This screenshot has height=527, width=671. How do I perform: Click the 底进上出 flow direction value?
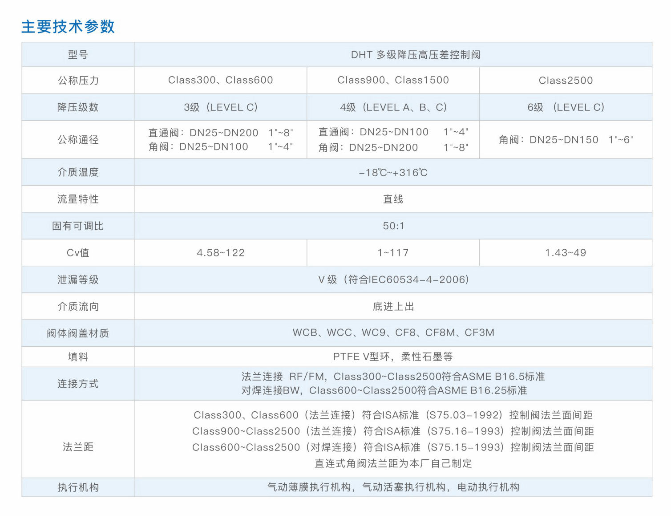pyautogui.click(x=393, y=307)
